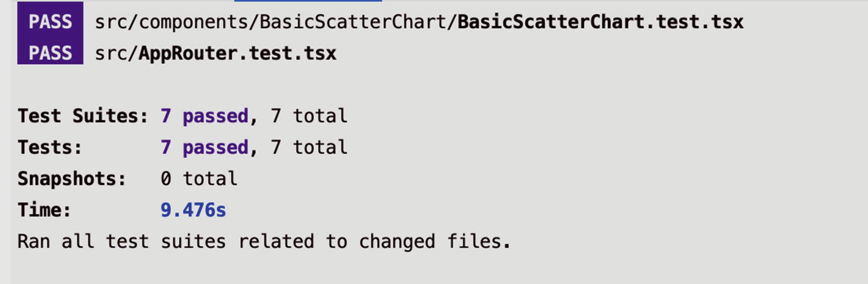Click "Ran all test suites" message text
Viewport: 868px width, 284px height.
coord(121,241)
